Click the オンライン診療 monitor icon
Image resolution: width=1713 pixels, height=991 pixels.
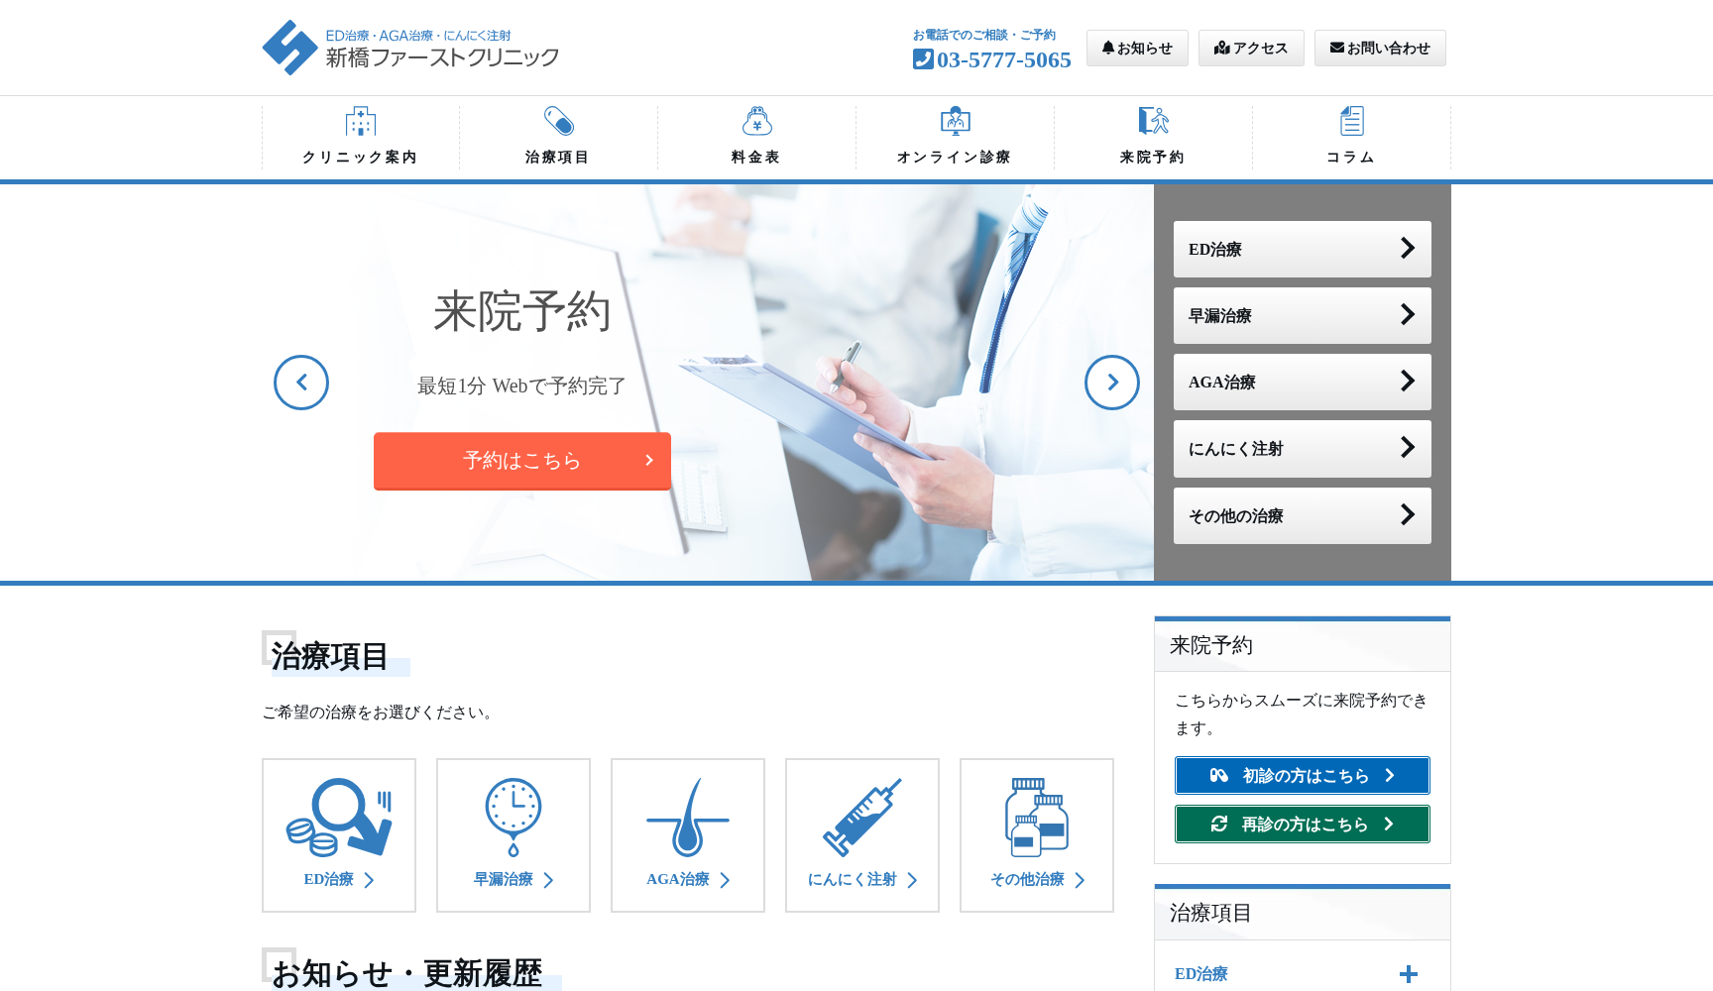[x=955, y=121]
